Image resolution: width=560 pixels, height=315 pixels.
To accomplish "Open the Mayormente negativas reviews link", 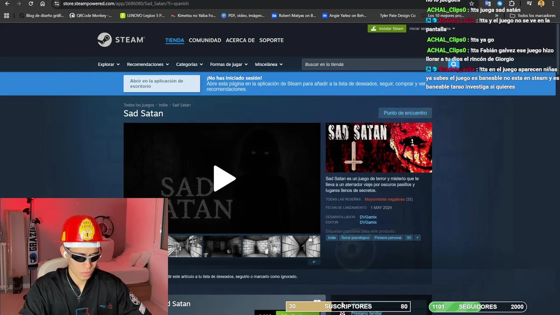I will tap(385, 199).
